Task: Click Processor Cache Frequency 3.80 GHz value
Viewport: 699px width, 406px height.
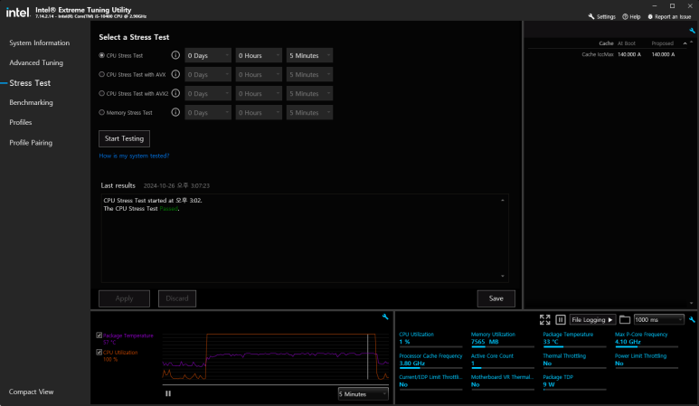Action: point(412,364)
